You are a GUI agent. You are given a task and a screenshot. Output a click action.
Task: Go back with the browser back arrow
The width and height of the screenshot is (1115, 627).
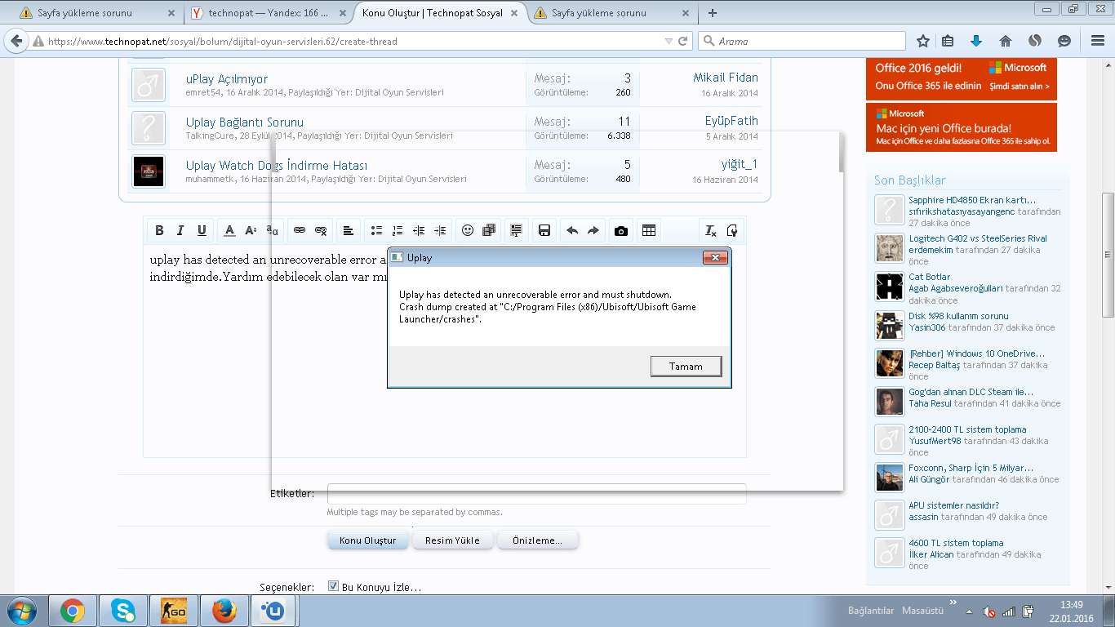click(x=16, y=41)
